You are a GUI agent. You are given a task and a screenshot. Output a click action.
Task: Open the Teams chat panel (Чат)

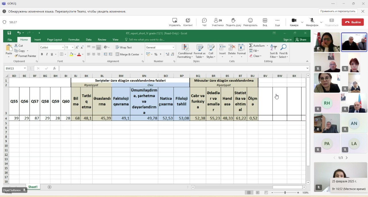pyautogui.click(x=204, y=22)
